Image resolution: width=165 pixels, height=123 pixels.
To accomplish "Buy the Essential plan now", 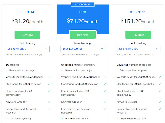I will tap(27, 35).
